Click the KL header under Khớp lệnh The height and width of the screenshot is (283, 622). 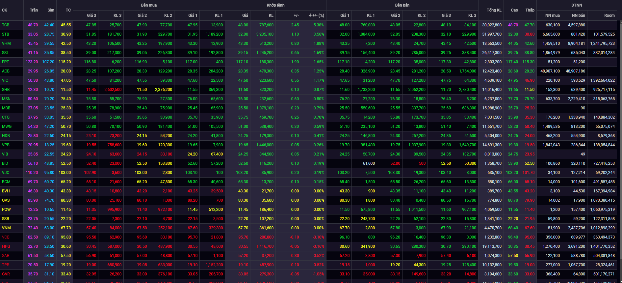(x=271, y=15)
